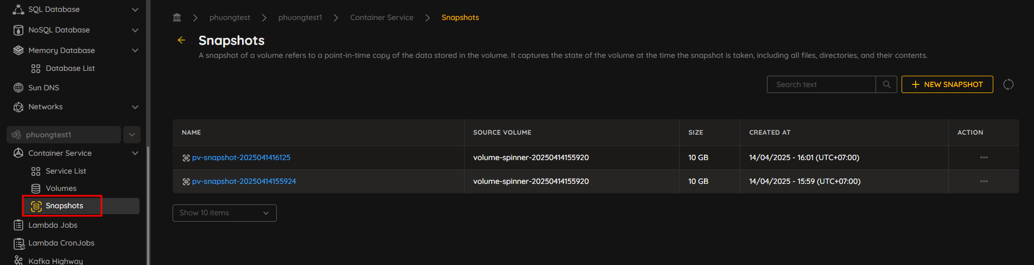Click the New Snapshot button

947,84
